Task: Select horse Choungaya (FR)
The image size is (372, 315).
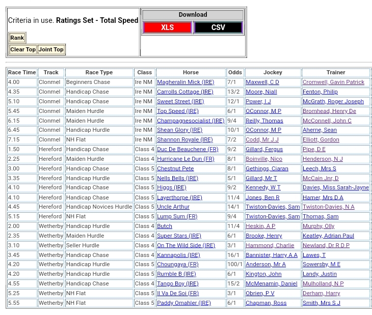Action: coord(177,265)
